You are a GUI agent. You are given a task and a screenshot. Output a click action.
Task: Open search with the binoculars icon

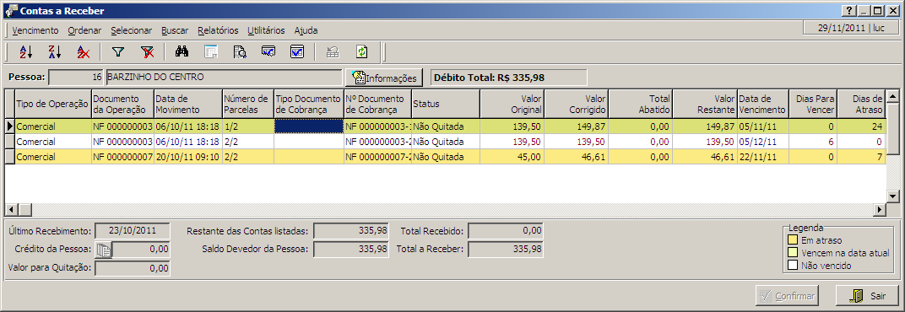tap(182, 52)
